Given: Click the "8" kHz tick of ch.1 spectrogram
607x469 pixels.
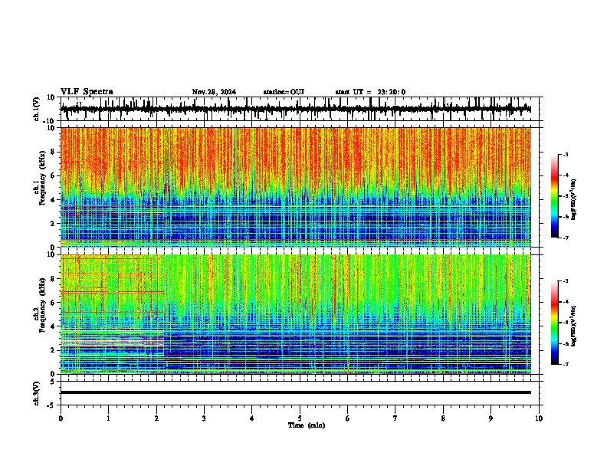Looking at the screenshot, I should [x=54, y=152].
